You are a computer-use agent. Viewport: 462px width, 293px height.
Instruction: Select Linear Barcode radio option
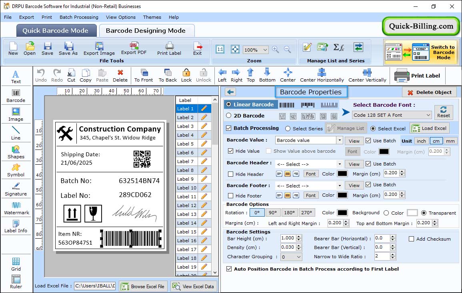pos(229,104)
